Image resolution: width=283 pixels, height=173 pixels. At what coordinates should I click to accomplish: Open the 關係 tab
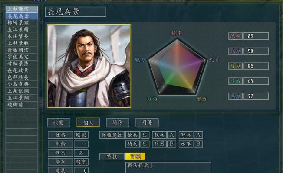point(118,122)
